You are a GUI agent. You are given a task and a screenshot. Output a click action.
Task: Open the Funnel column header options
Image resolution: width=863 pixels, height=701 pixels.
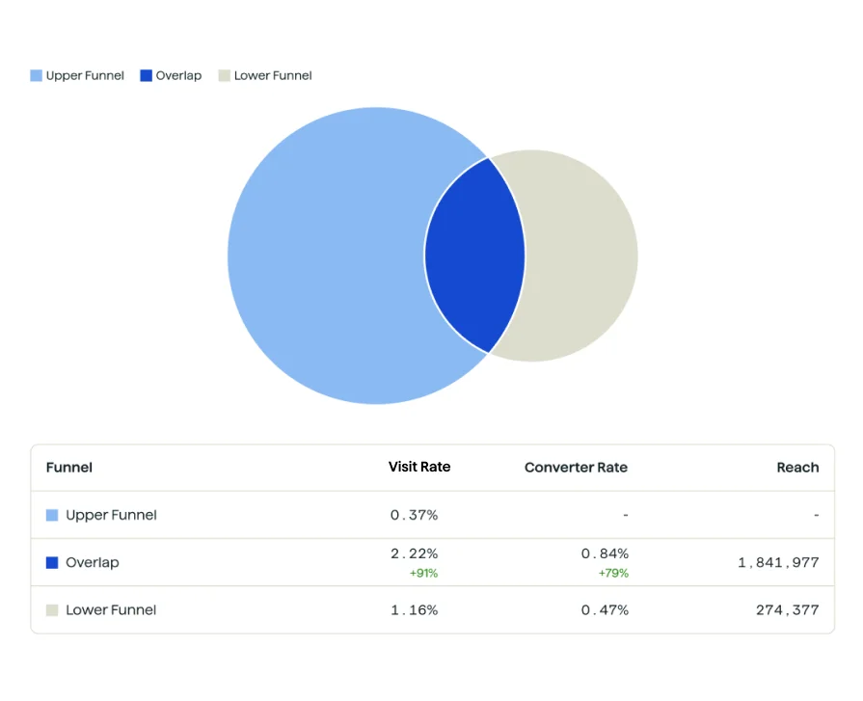(68, 468)
